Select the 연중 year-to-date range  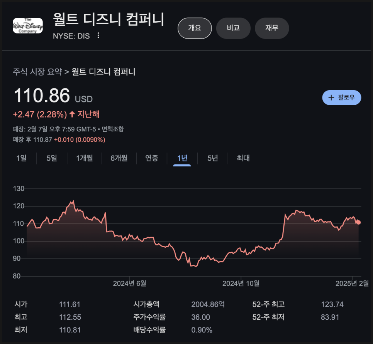152,158
